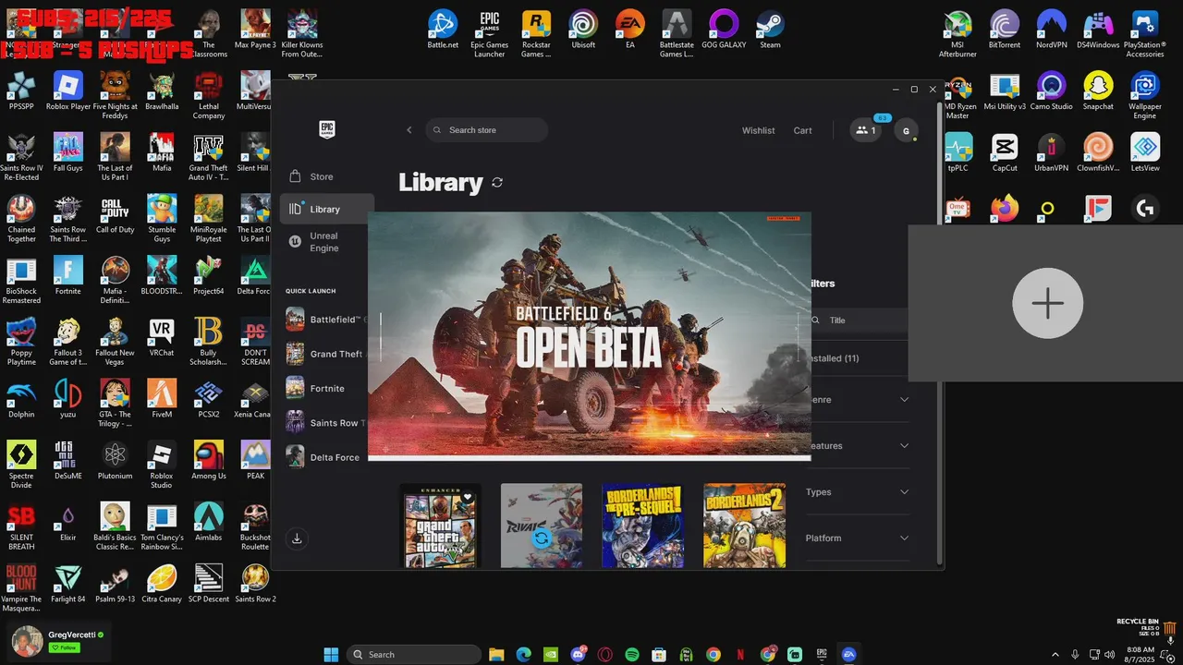Click the Search store field

(x=487, y=130)
